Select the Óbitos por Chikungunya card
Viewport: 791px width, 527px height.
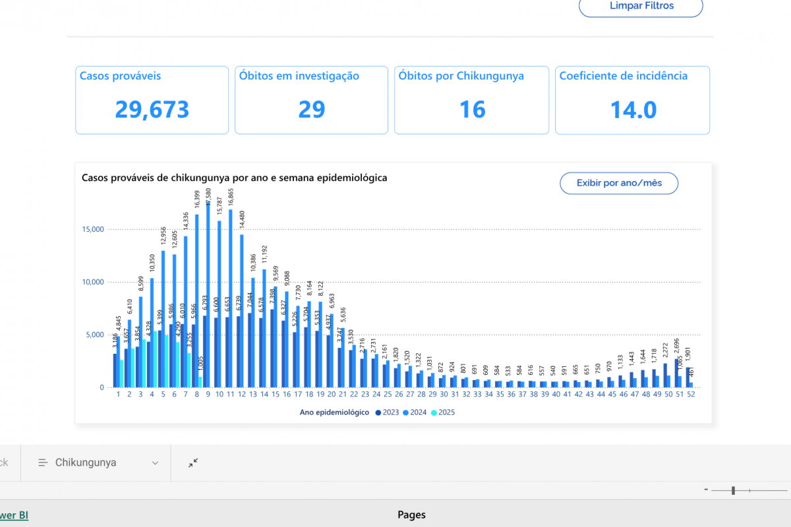(471, 100)
